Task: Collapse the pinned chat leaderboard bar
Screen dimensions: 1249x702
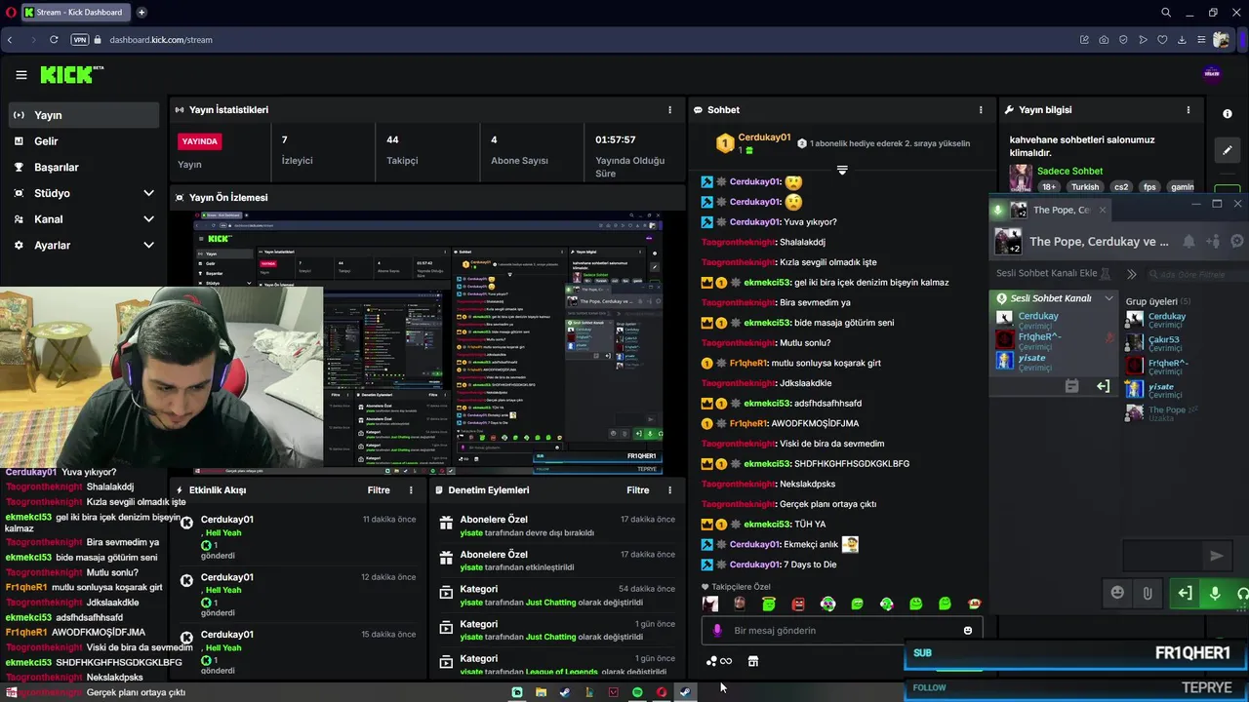Action: click(x=842, y=170)
